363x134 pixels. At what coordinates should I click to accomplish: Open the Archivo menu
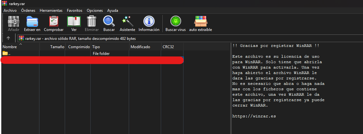coord(10,11)
